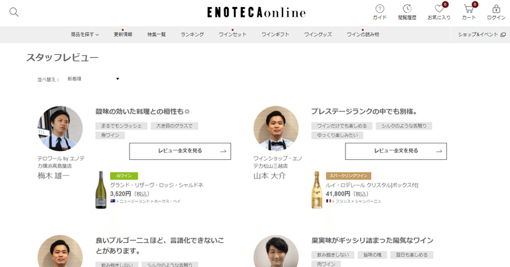510x267 pixels.
Task: Select the 魚ワイン tag
Action: (110, 135)
